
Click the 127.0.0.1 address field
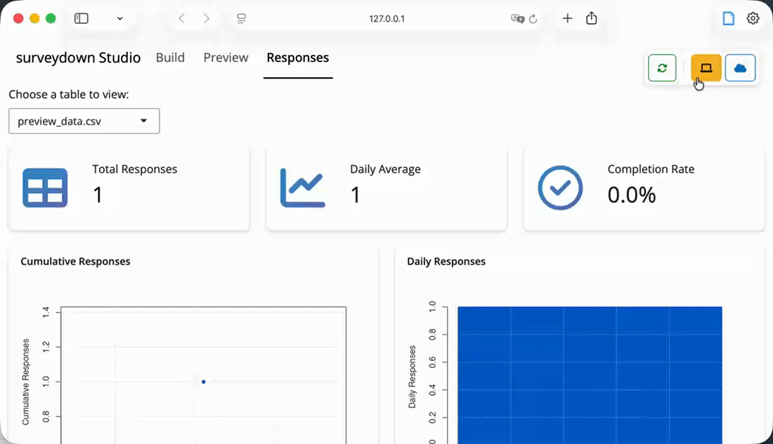click(x=386, y=19)
